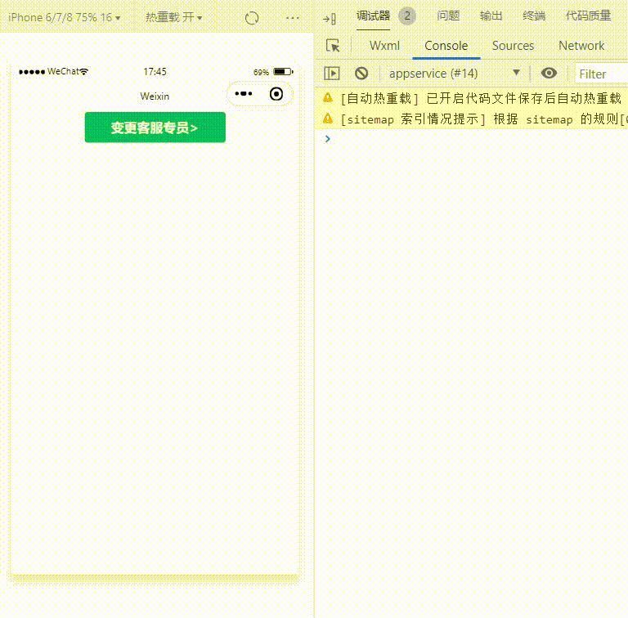
Task: Open mini program capsule menu dots
Action: point(244,94)
